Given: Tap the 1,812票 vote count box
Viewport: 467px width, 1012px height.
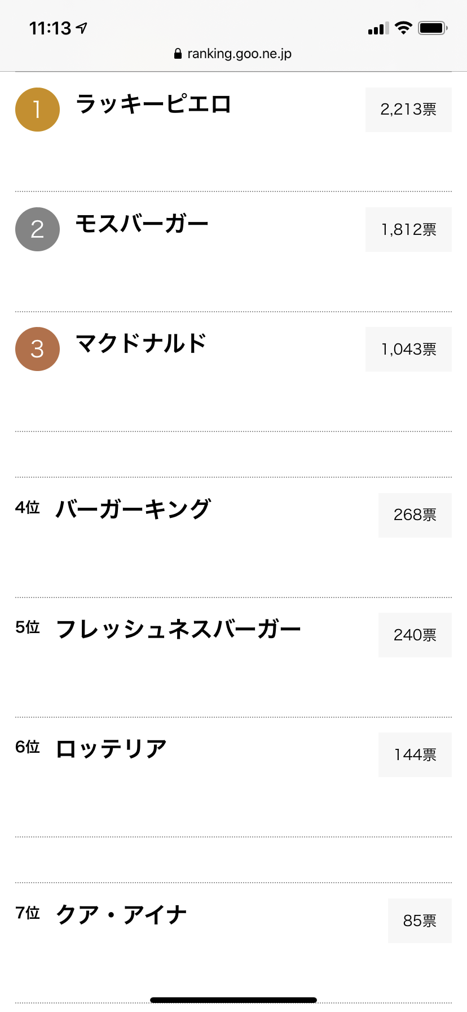Looking at the screenshot, I should pos(408,229).
